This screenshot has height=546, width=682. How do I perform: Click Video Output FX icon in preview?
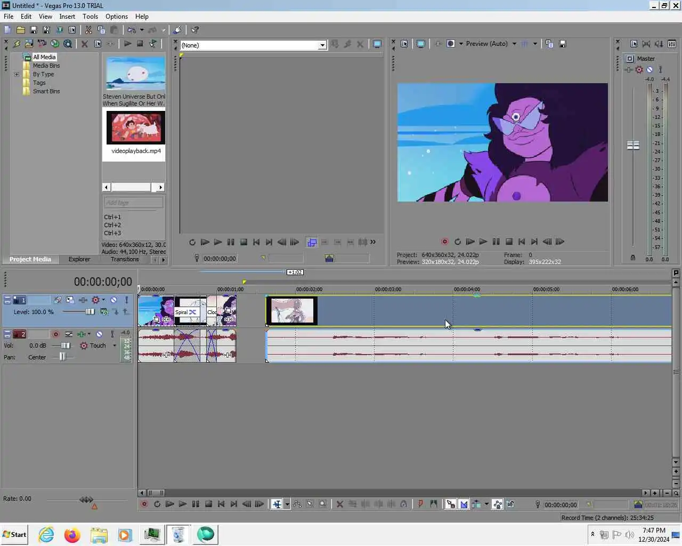(438, 44)
